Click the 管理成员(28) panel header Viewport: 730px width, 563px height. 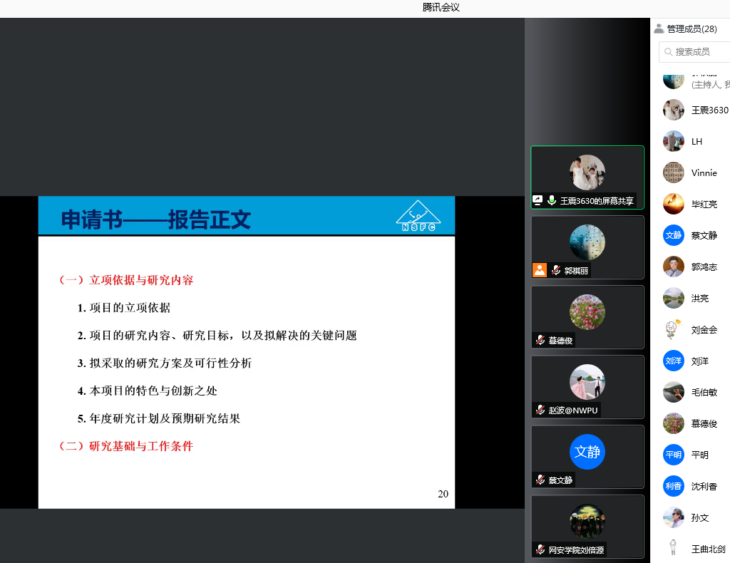[x=692, y=29]
